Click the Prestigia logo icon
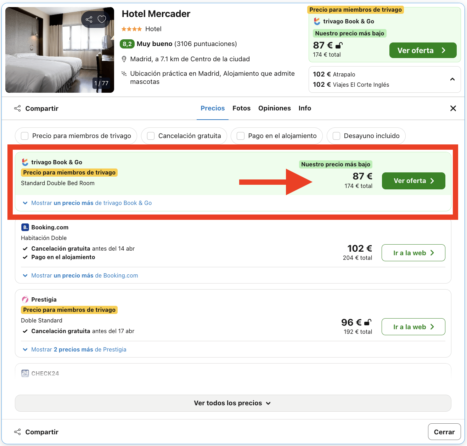467x446 pixels. click(25, 299)
